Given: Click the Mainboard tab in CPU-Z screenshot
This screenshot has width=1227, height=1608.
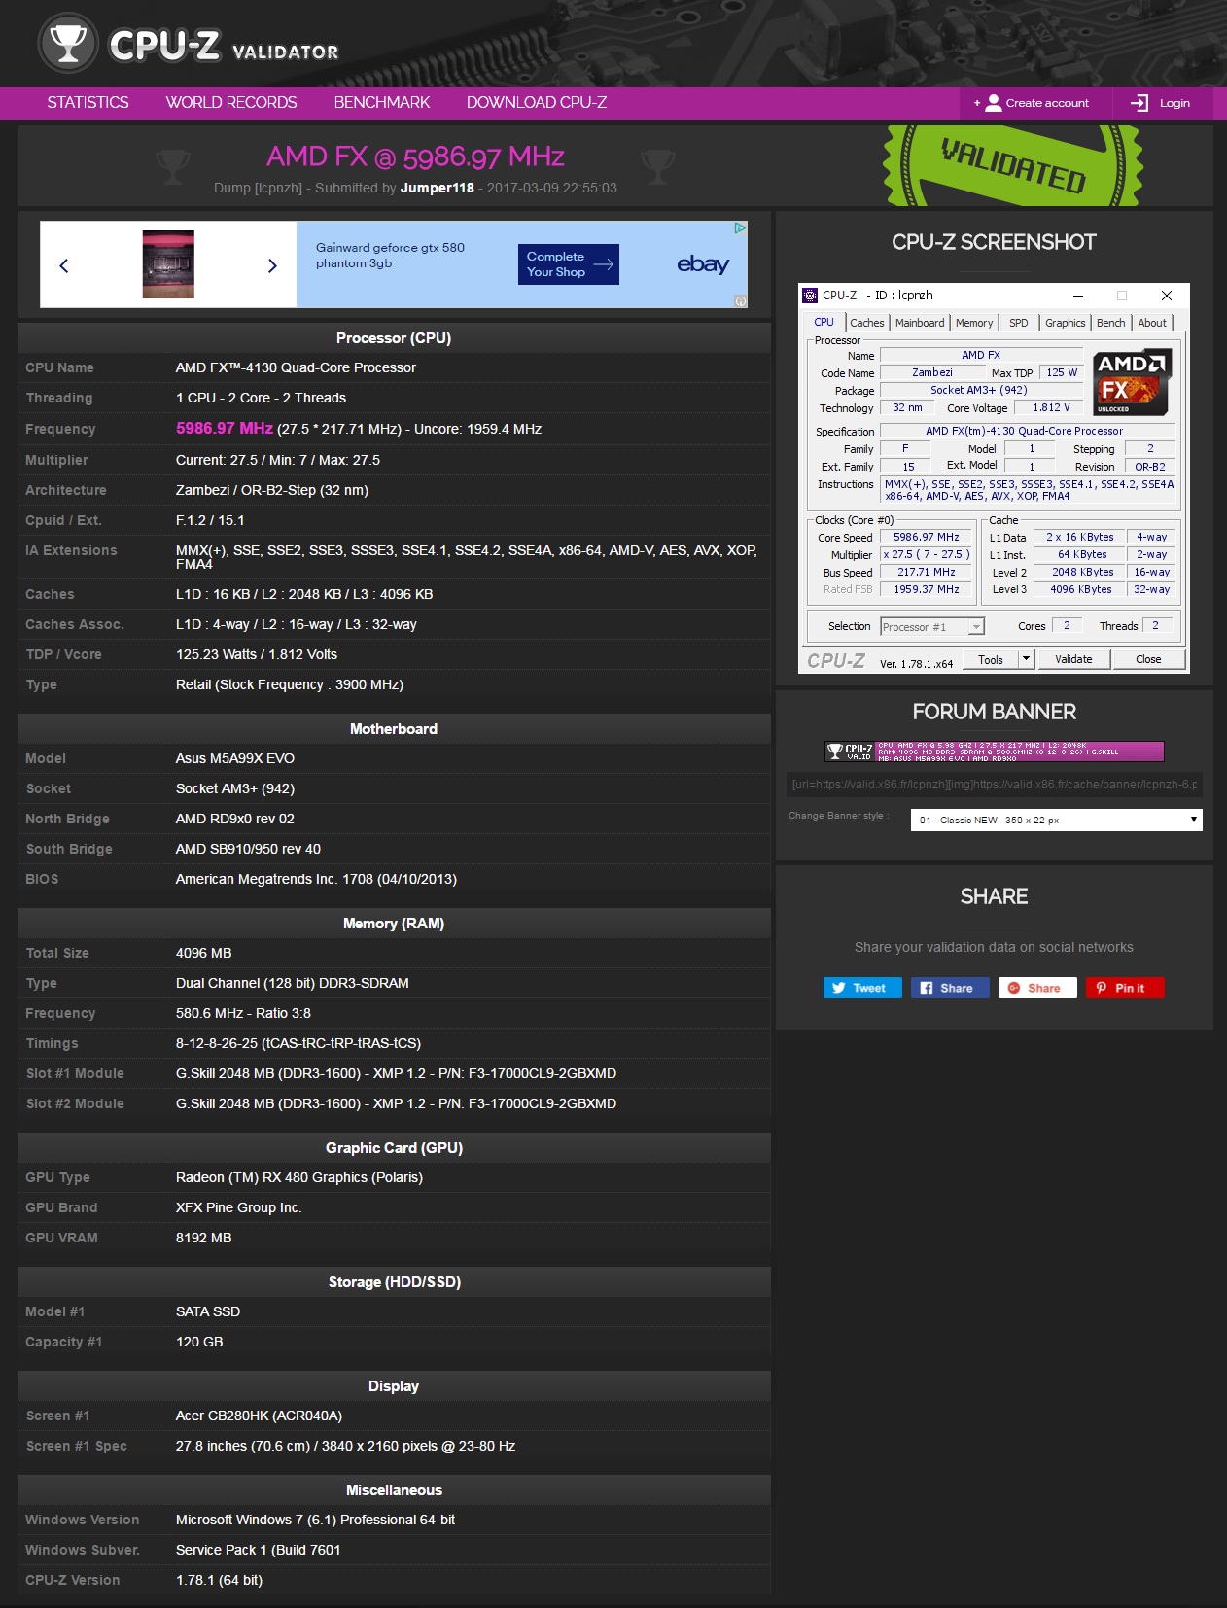Looking at the screenshot, I should (x=920, y=323).
